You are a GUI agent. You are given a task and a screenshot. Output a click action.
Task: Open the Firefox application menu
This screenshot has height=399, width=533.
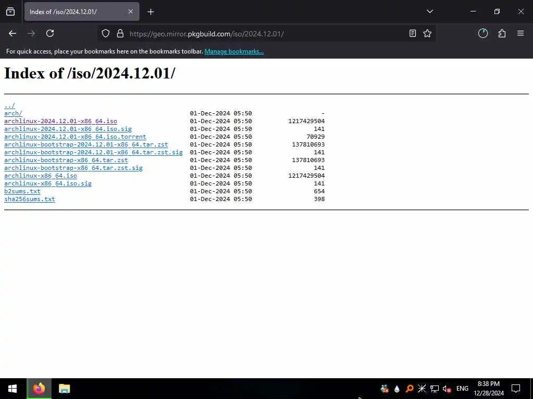click(x=521, y=33)
